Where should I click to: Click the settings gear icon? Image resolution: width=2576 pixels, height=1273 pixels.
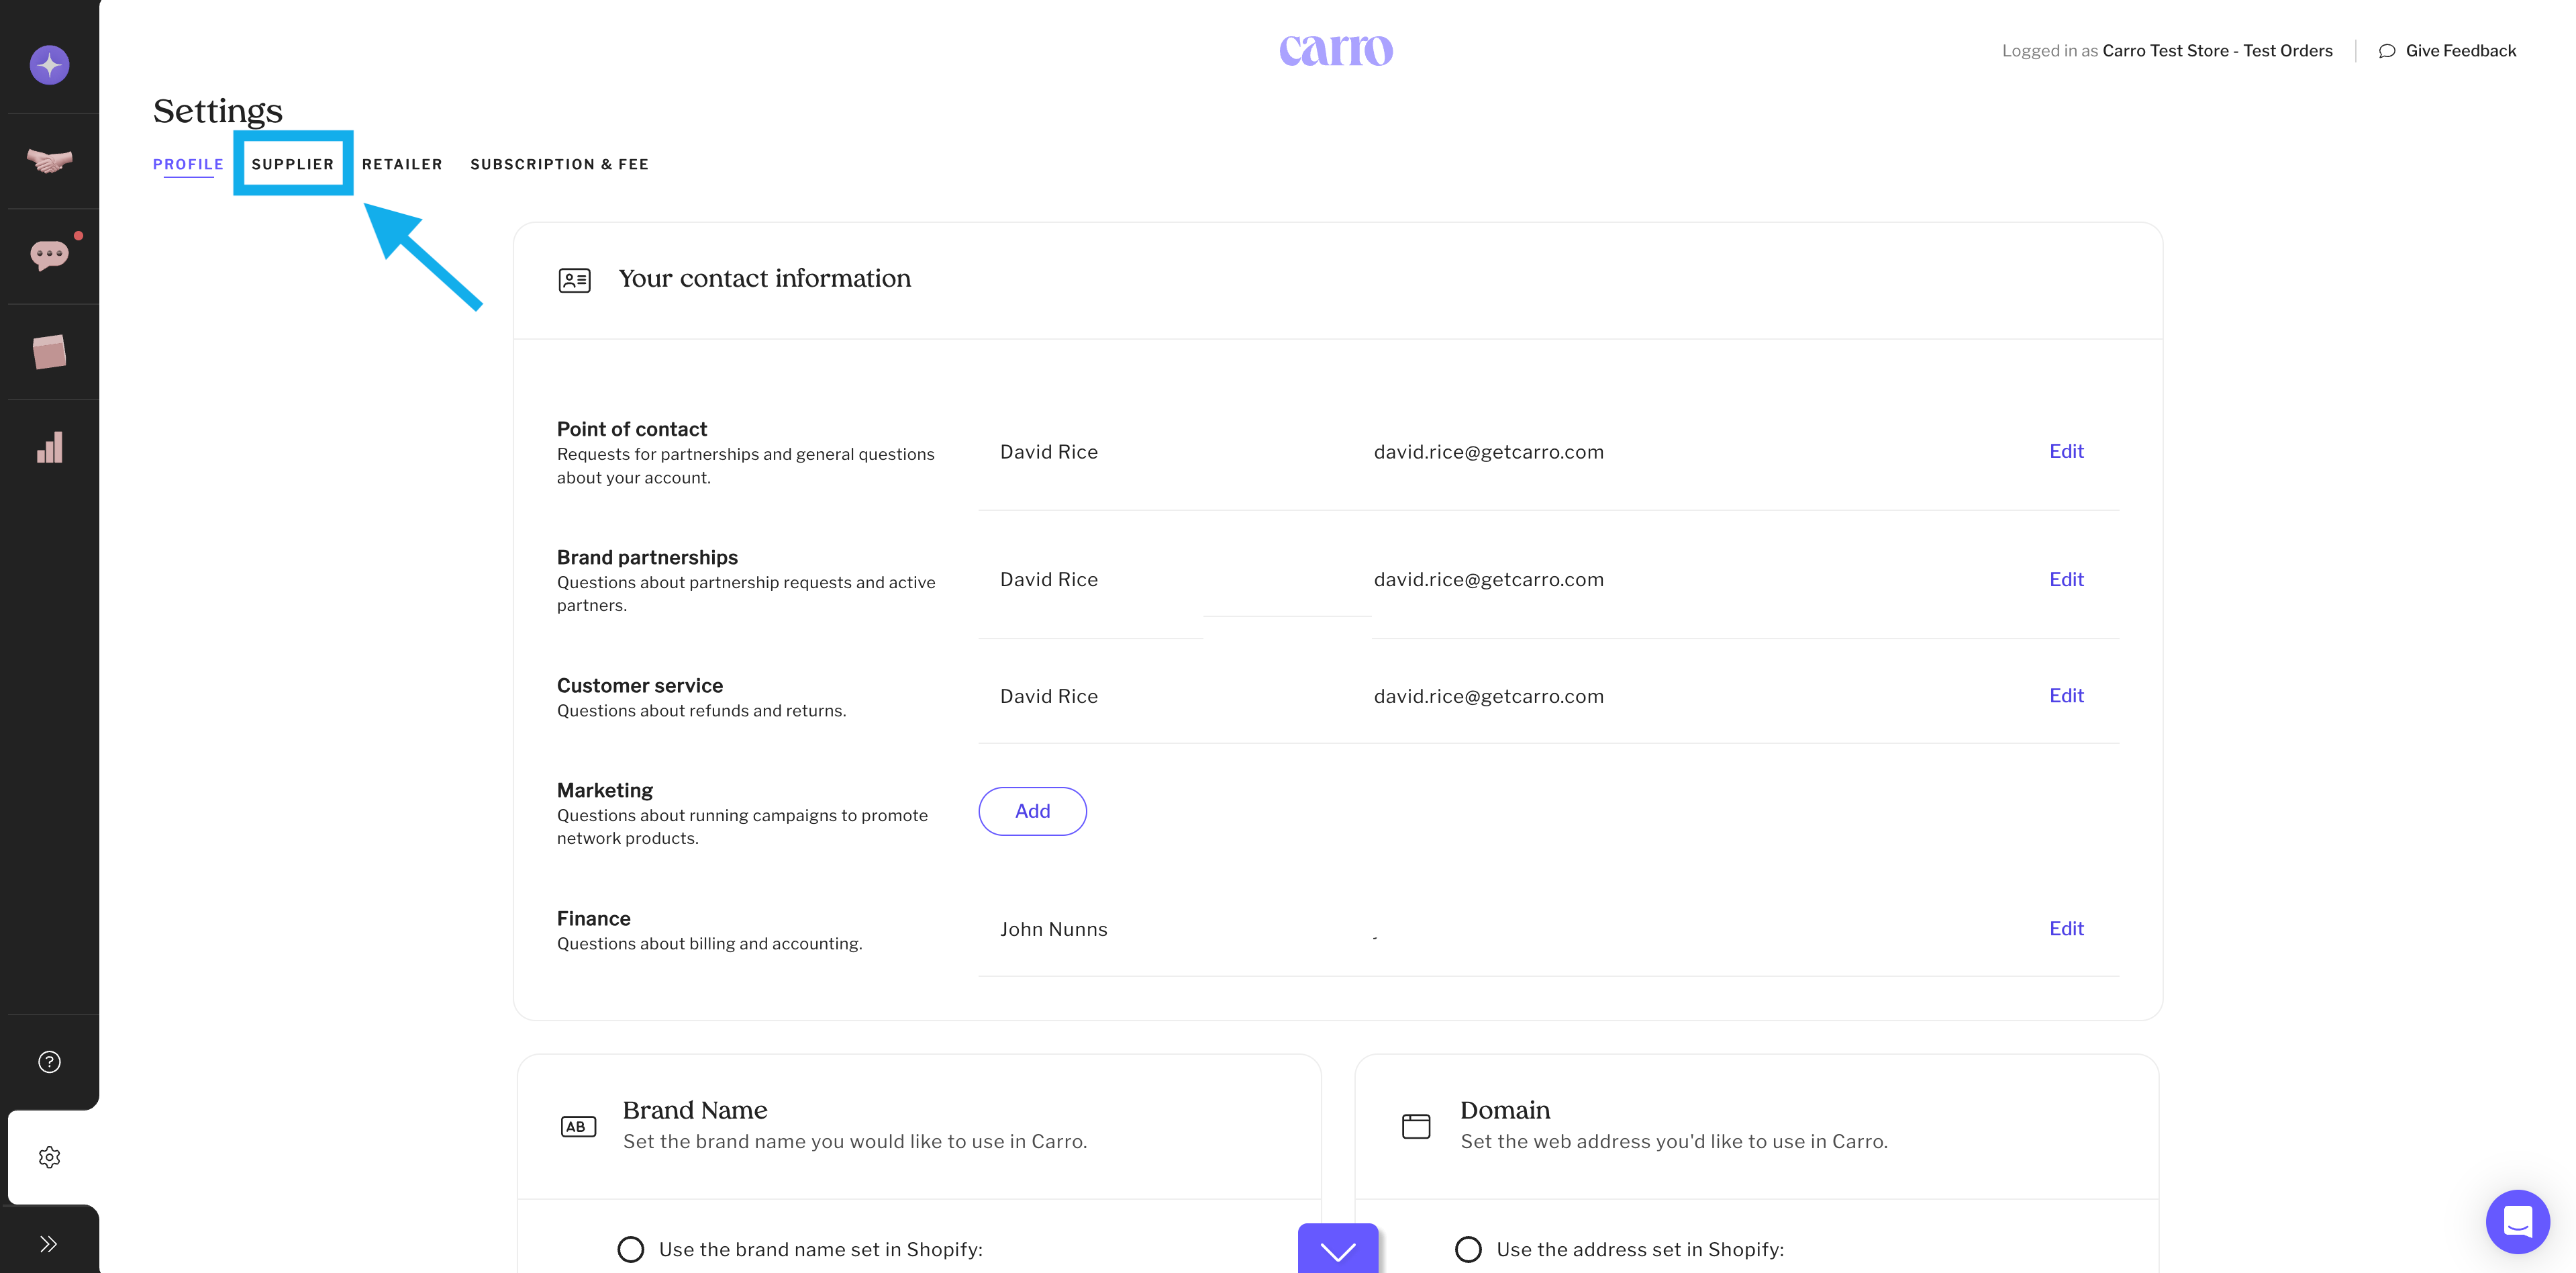point(49,1157)
